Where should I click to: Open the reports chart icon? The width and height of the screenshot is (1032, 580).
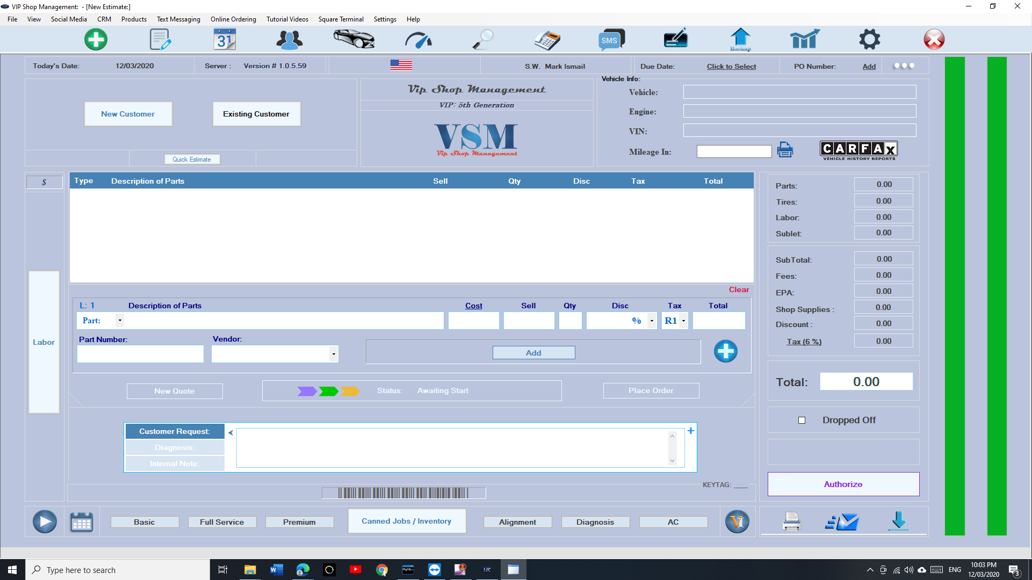(x=805, y=39)
